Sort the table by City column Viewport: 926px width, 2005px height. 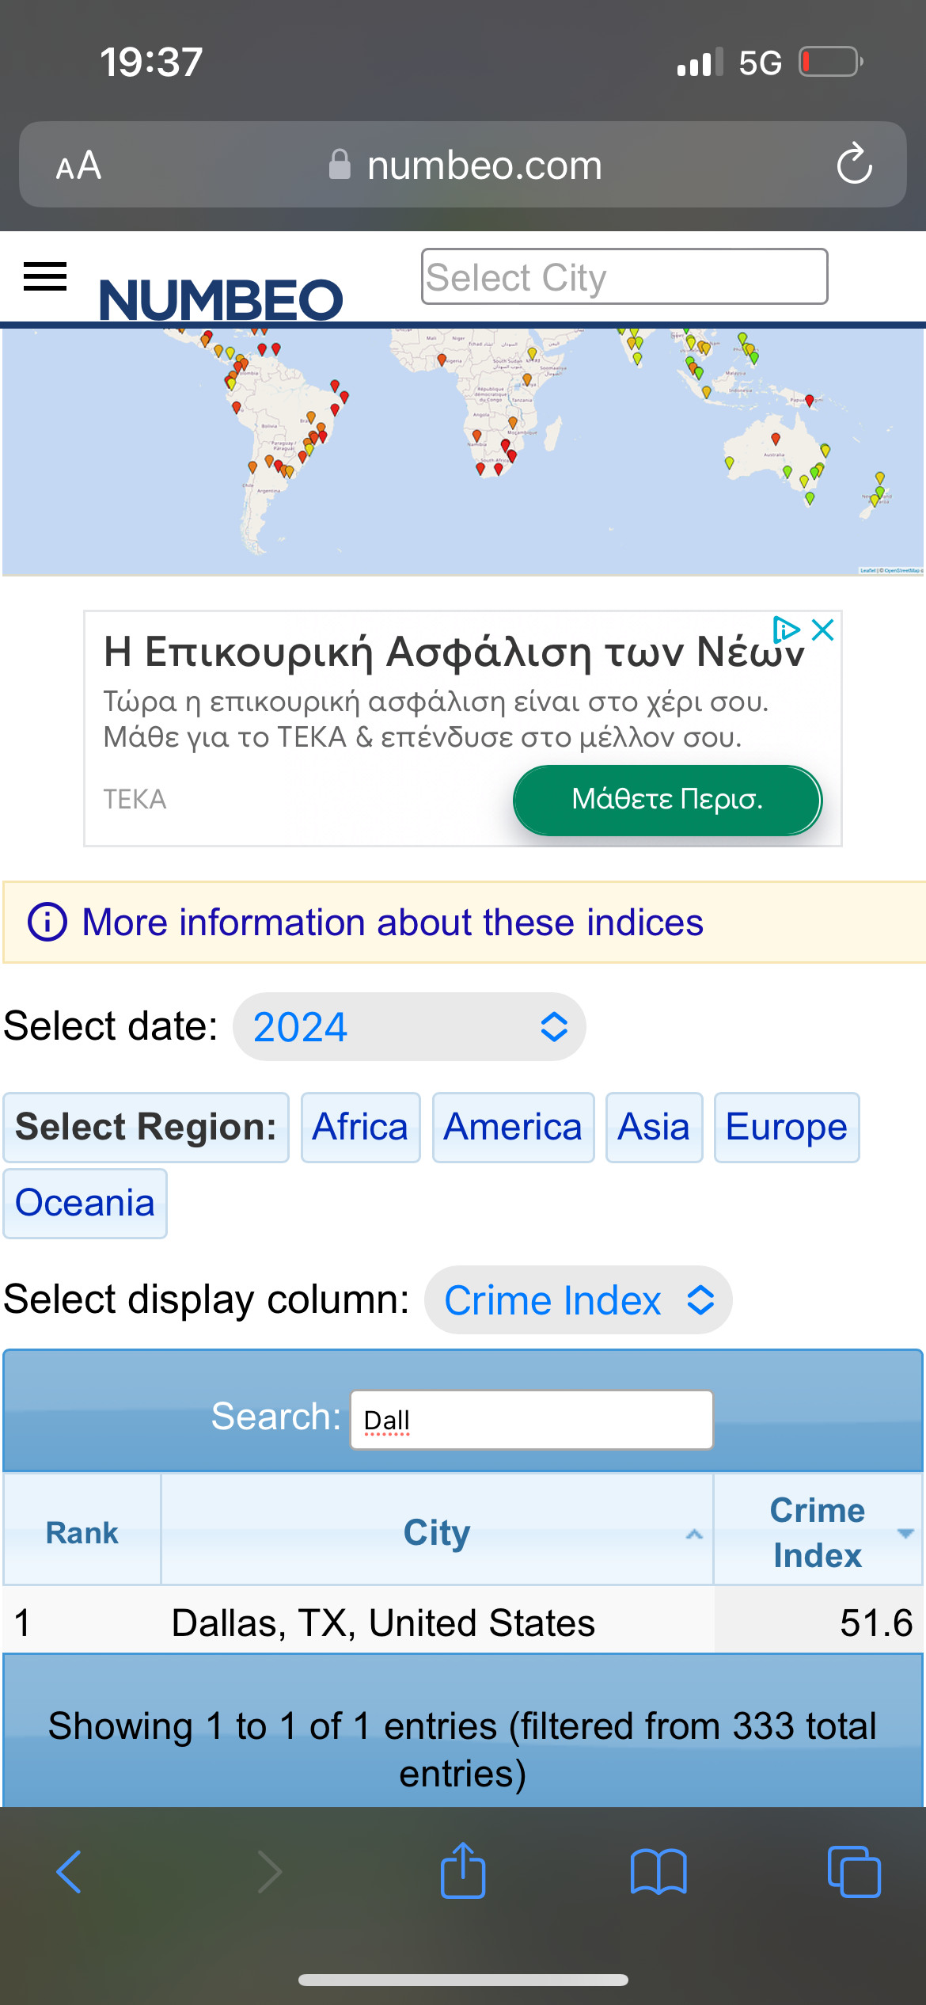(x=437, y=1532)
